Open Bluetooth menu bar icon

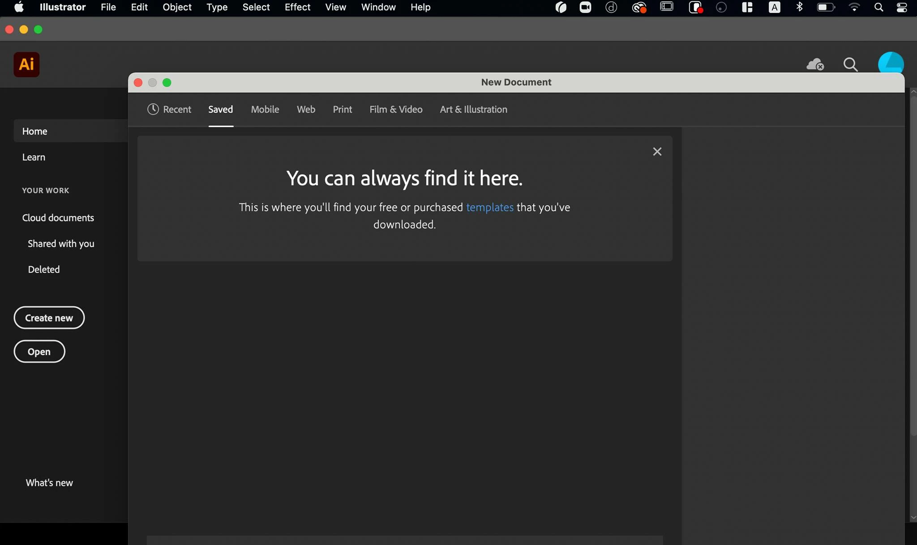coord(799,7)
